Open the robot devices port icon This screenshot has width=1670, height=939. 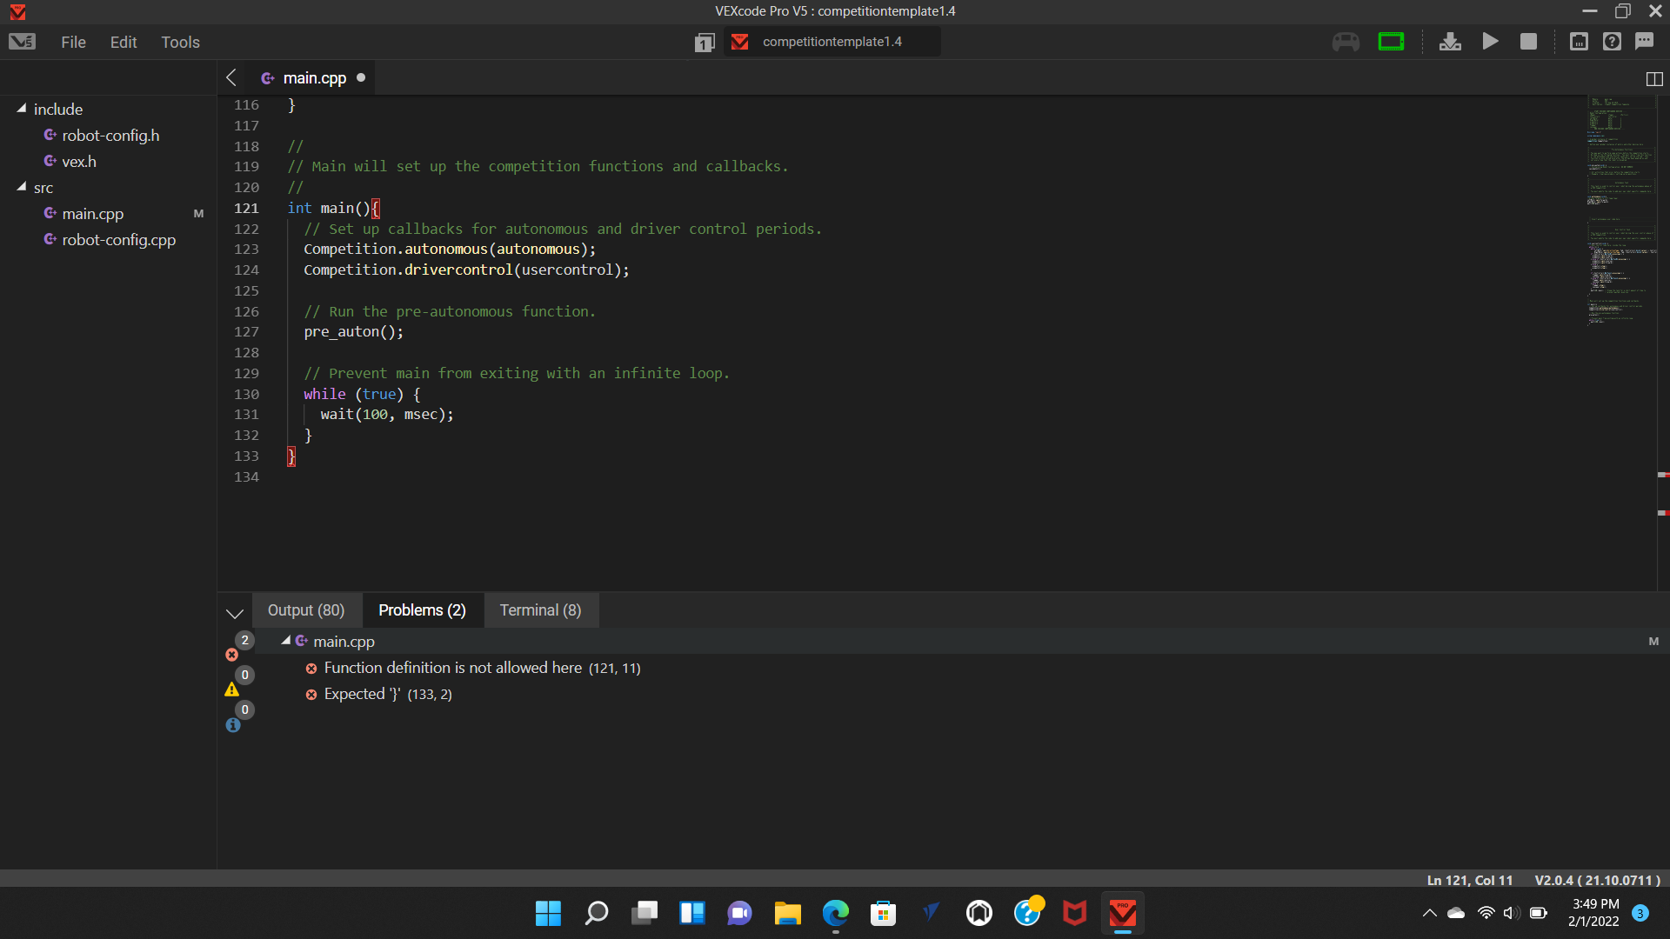pos(1579,42)
